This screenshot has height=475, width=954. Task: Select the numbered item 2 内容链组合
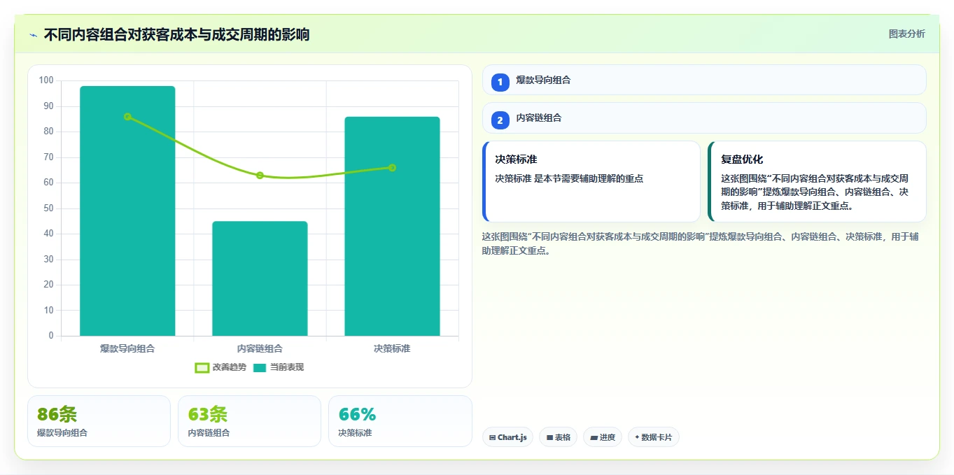pyautogui.click(x=704, y=118)
